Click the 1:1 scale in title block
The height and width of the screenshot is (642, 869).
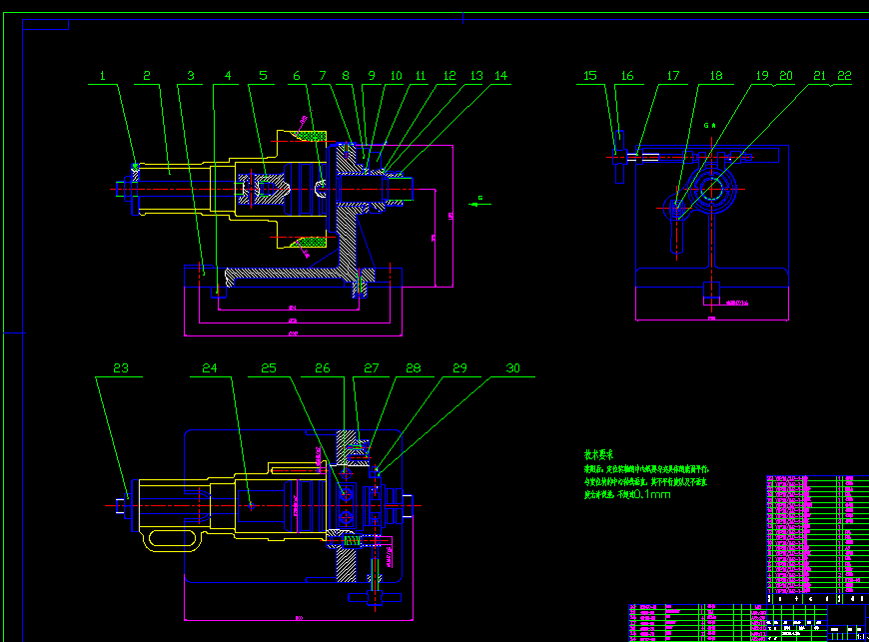[861, 638]
